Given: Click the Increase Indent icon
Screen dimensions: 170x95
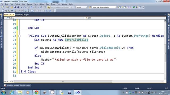Looking at the screenshot, I should coord(22,11).
